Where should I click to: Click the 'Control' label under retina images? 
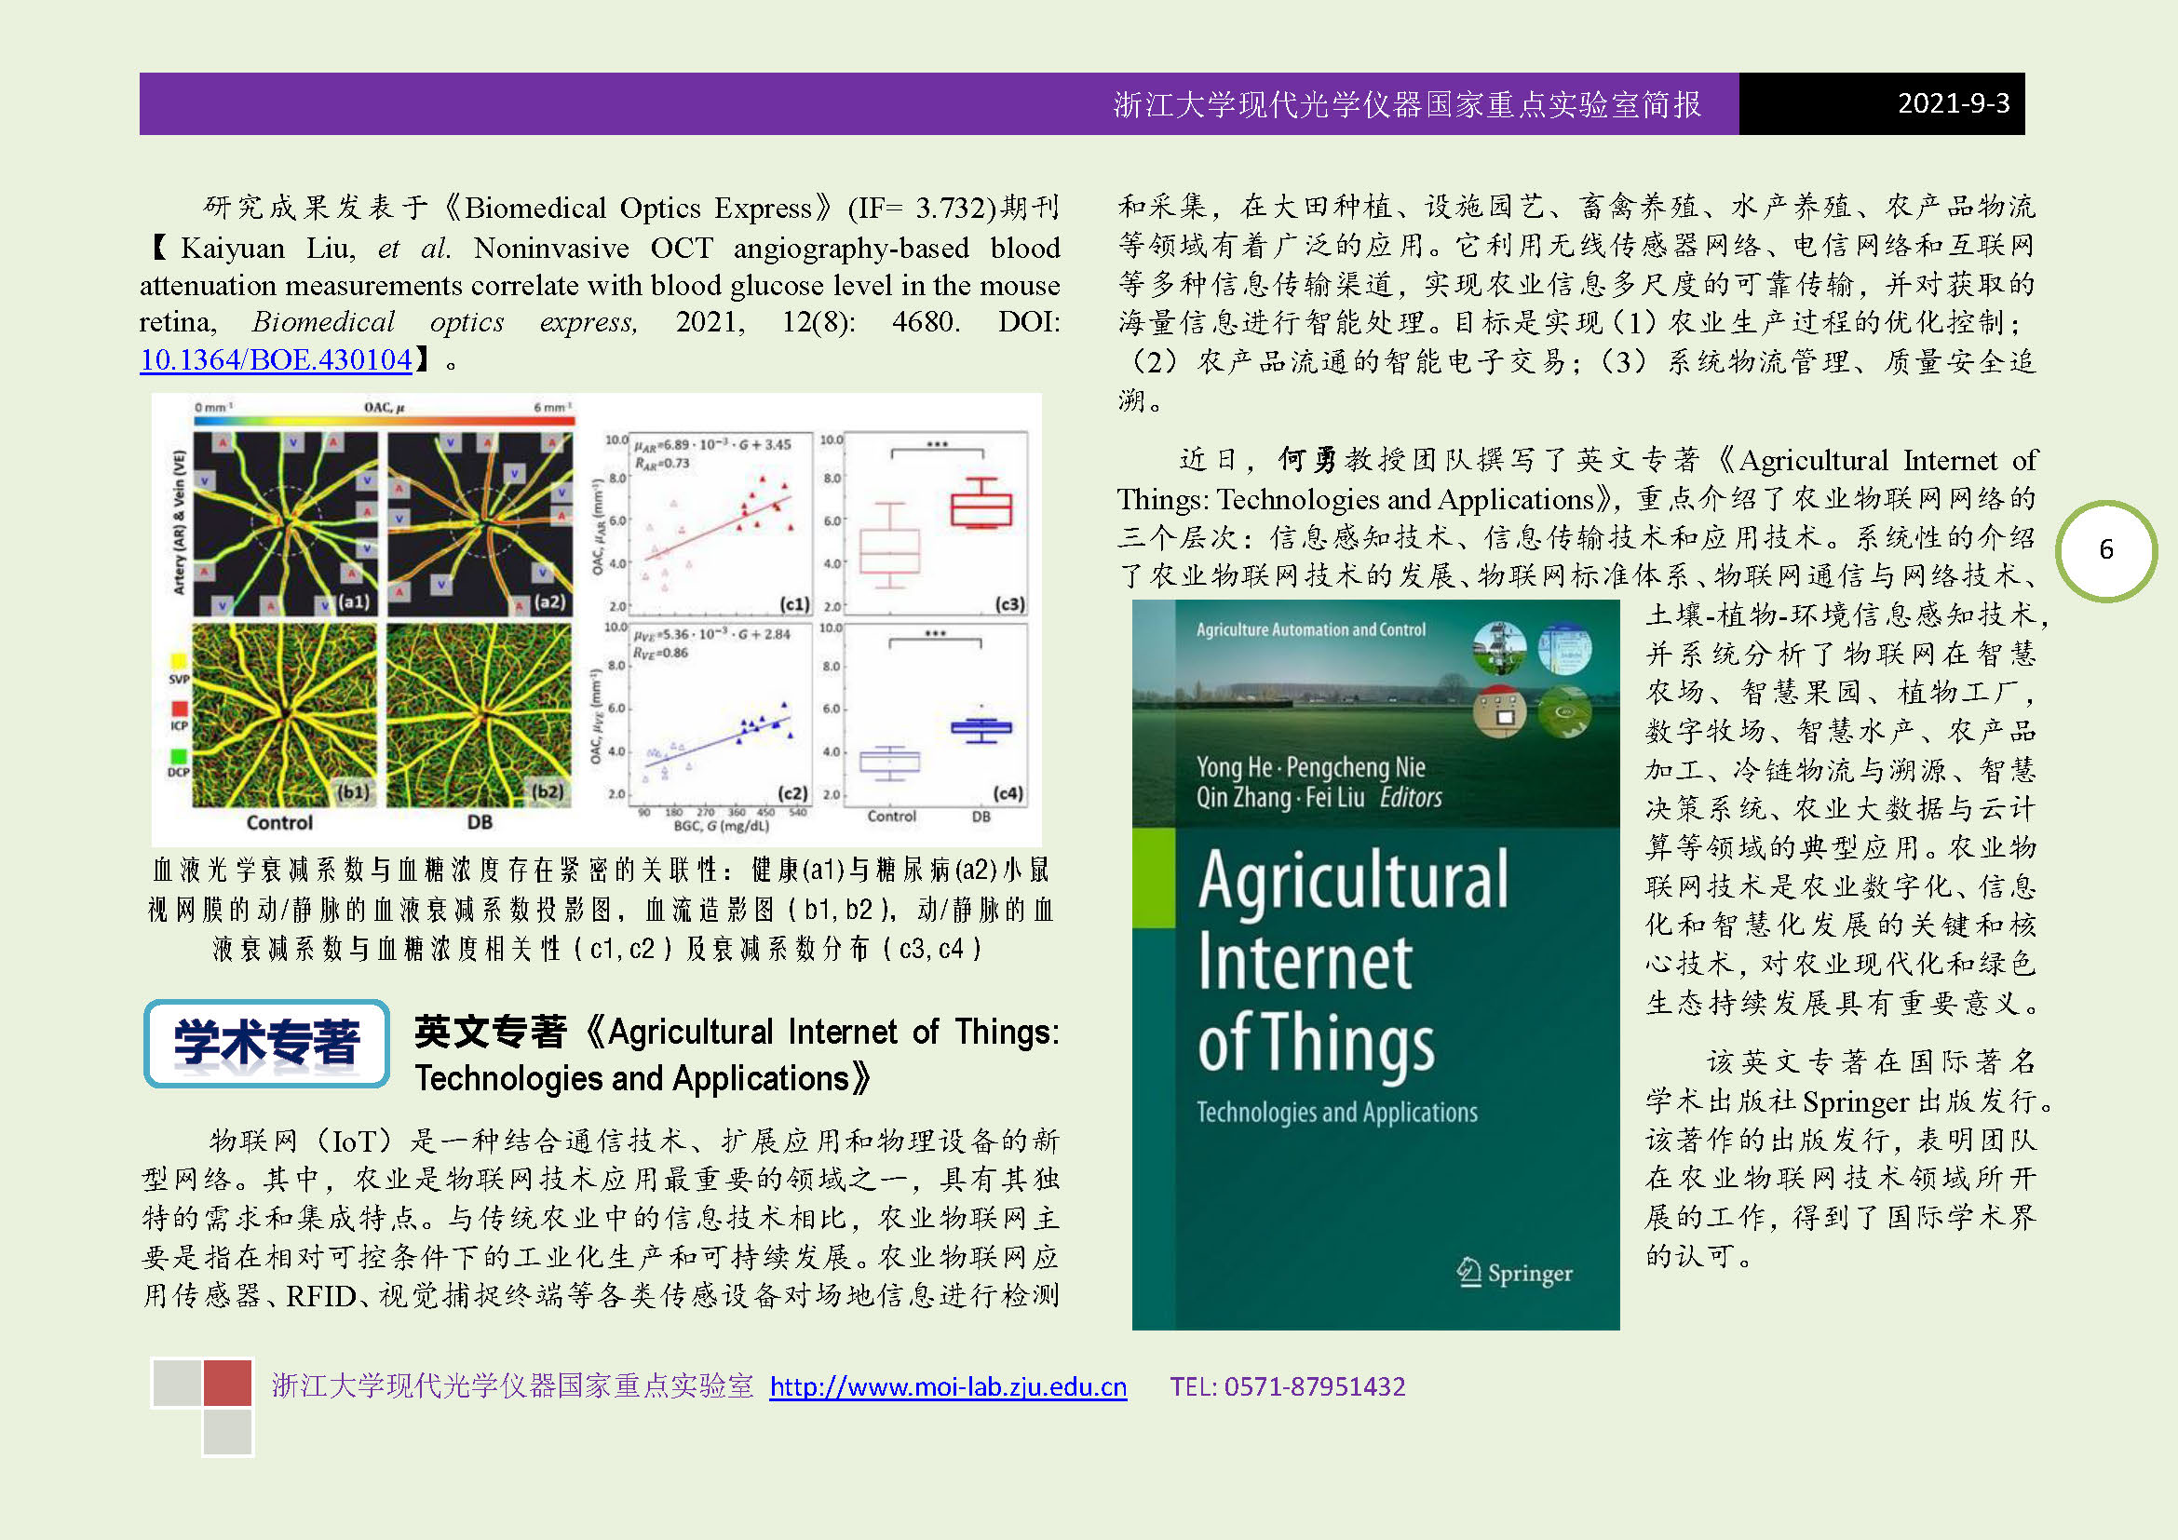280,822
